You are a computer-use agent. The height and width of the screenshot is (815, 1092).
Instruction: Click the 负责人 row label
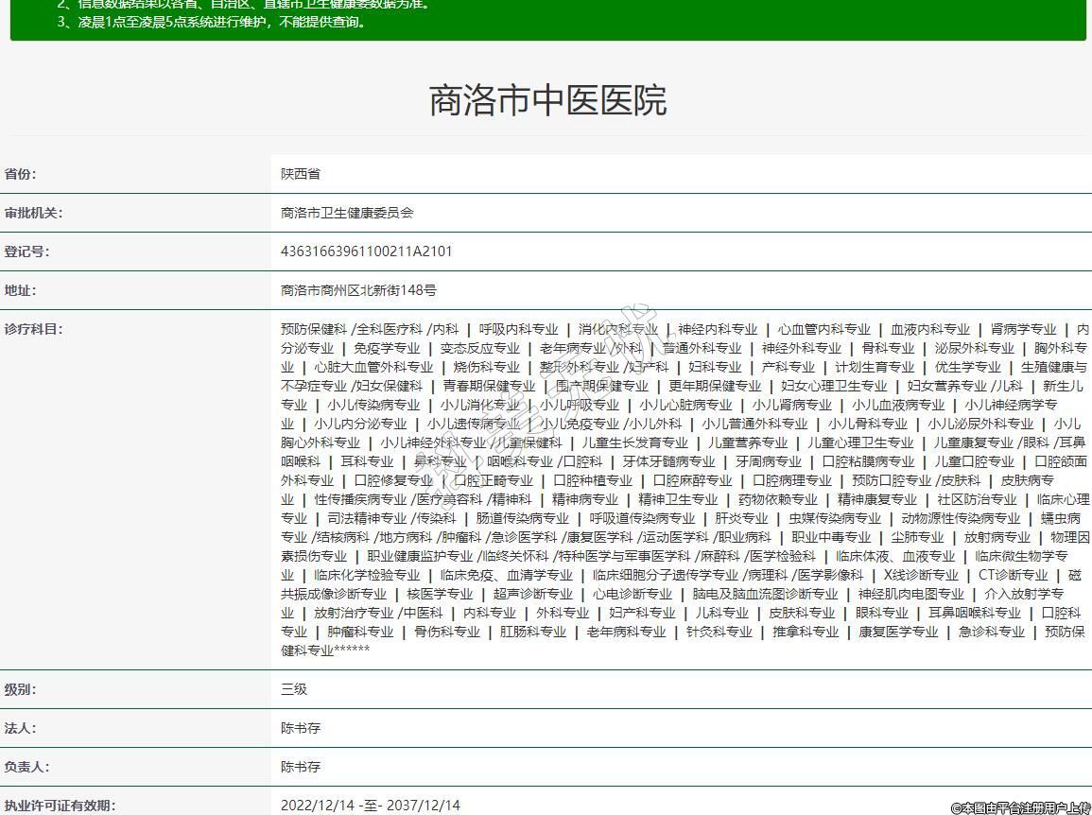tap(26, 767)
